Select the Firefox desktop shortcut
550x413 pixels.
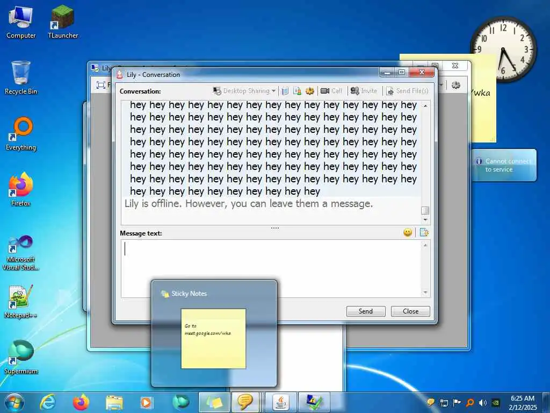coord(21,190)
